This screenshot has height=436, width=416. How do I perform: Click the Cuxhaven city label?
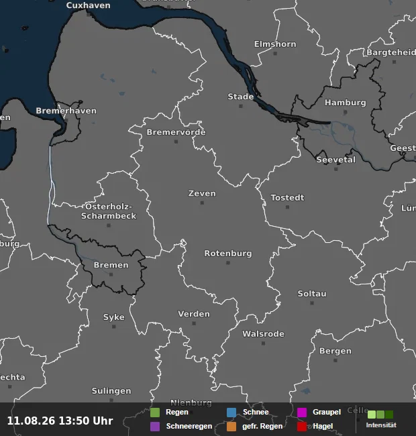click(x=88, y=5)
